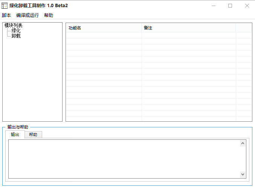
Task: Select the 绿化 module in tree
Action: pos(16,31)
